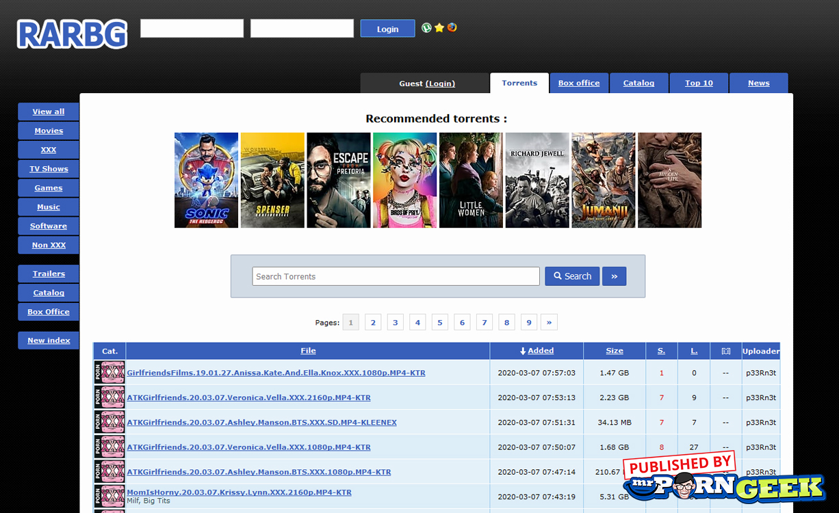Click the yellow star bookmark icon

pos(439,28)
